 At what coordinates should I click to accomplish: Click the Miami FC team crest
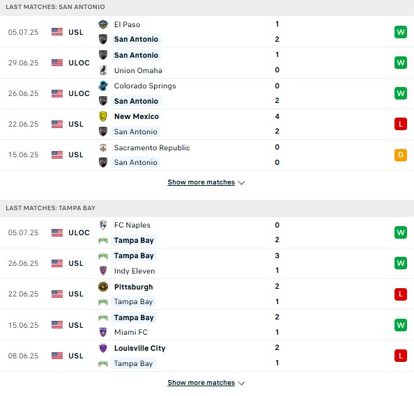pos(103,332)
